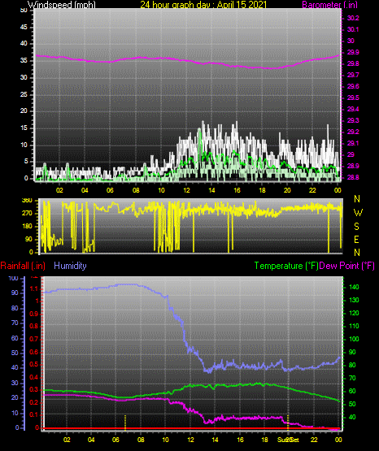Select 90 on the humidity axis
This screenshot has height=451, width=379.
15,293
